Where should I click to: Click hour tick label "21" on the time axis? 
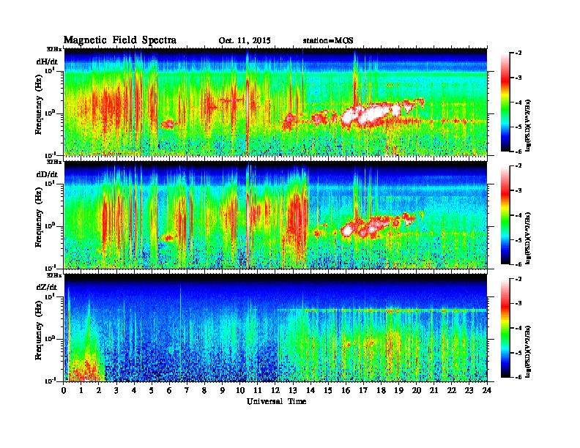(x=434, y=391)
